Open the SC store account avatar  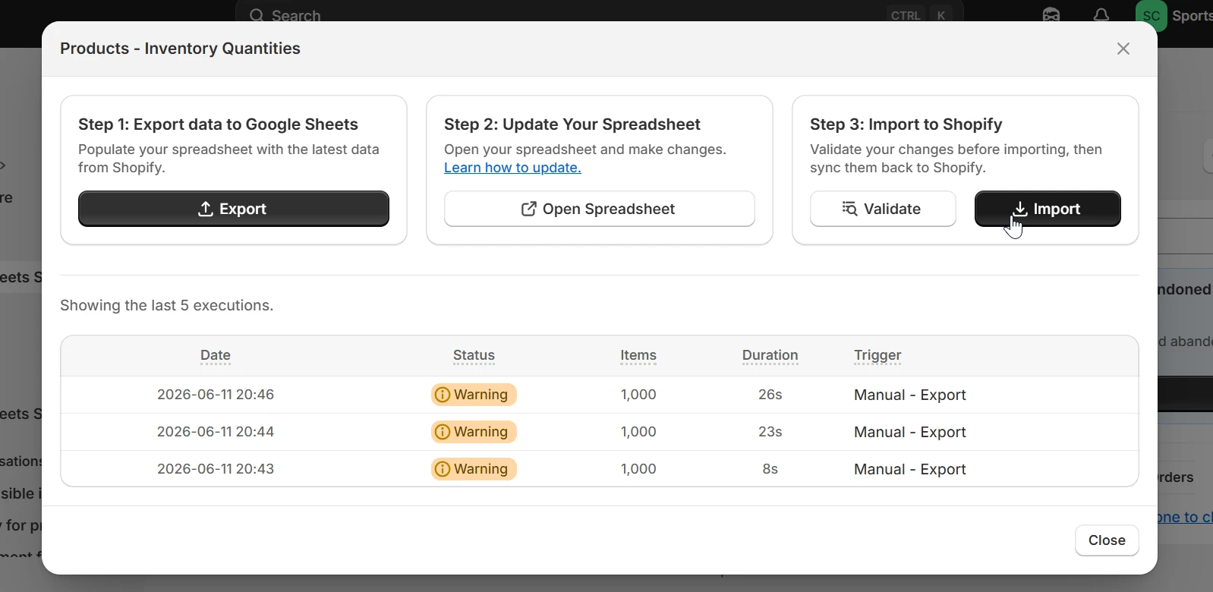pyautogui.click(x=1152, y=15)
